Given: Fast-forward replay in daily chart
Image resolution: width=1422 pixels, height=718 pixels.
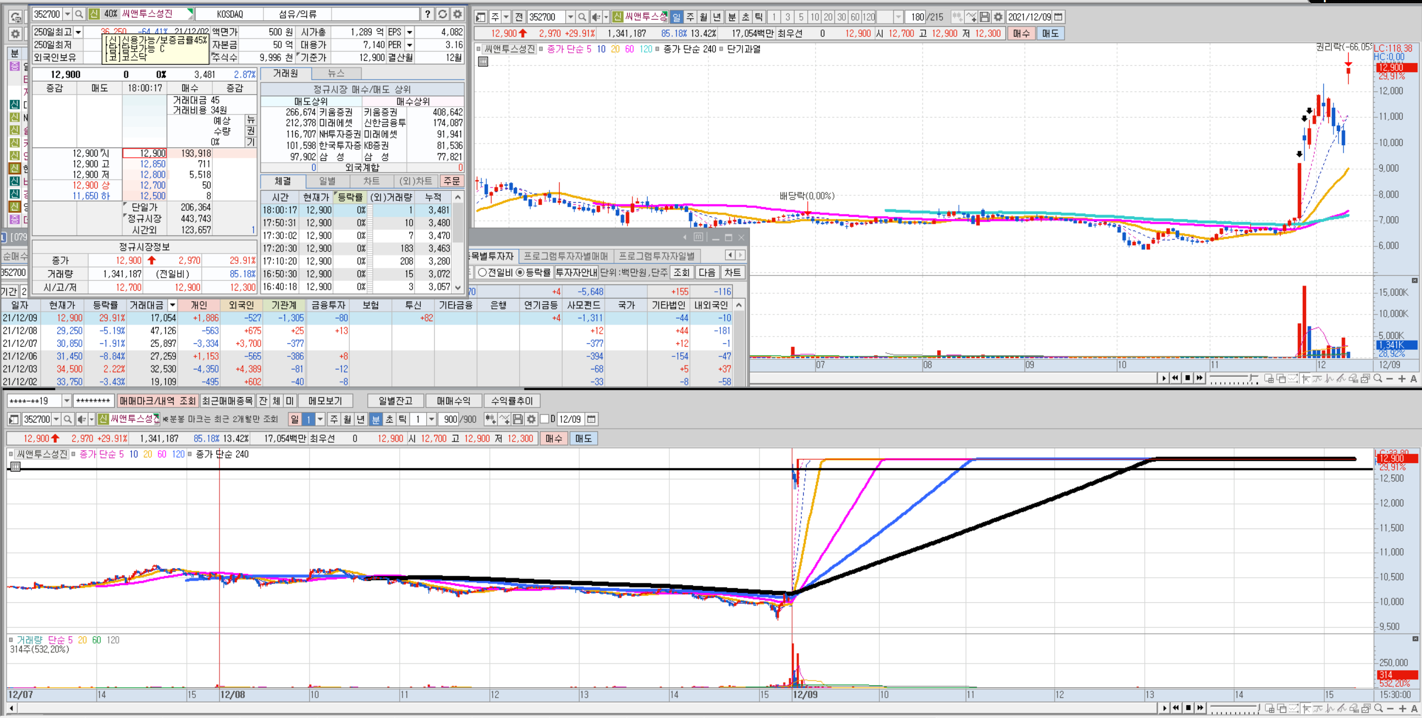Looking at the screenshot, I should pos(1199,378).
